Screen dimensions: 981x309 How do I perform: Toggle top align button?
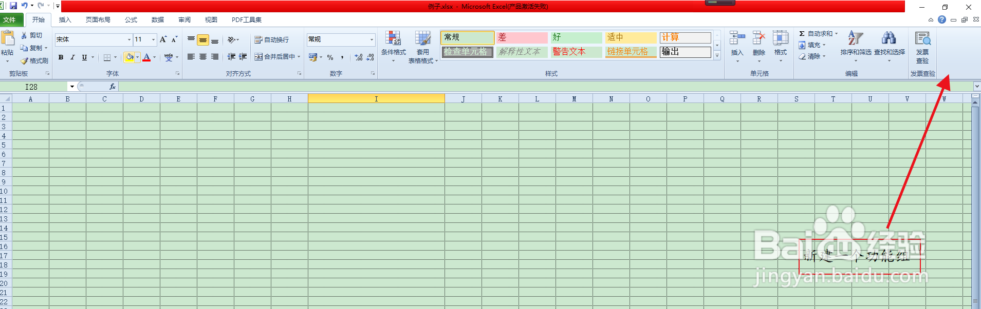[191, 39]
